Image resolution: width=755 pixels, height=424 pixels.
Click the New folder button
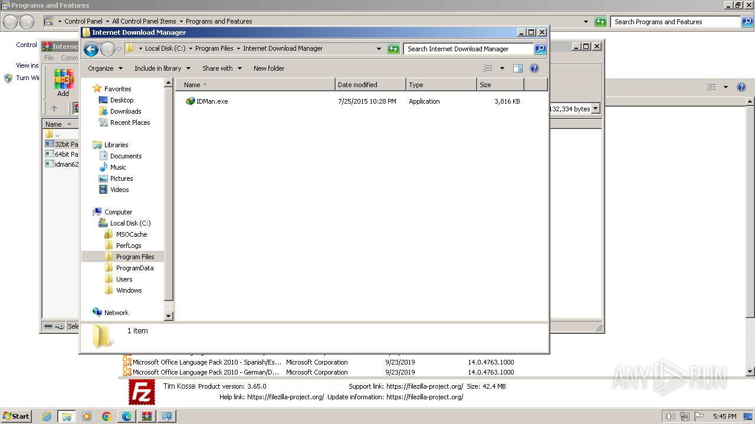(269, 68)
